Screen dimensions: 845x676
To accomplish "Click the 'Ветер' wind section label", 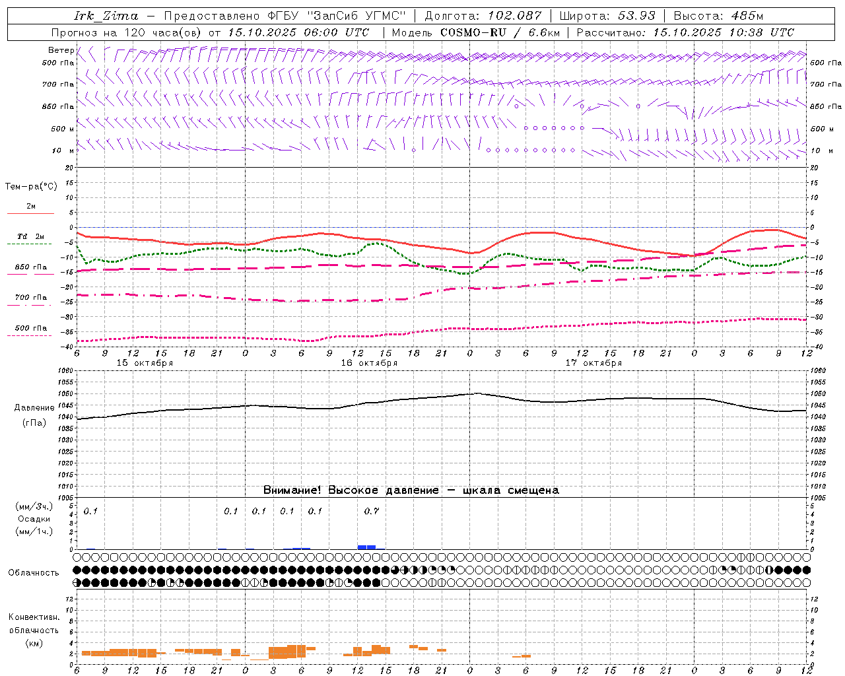I will (x=61, y=50).
